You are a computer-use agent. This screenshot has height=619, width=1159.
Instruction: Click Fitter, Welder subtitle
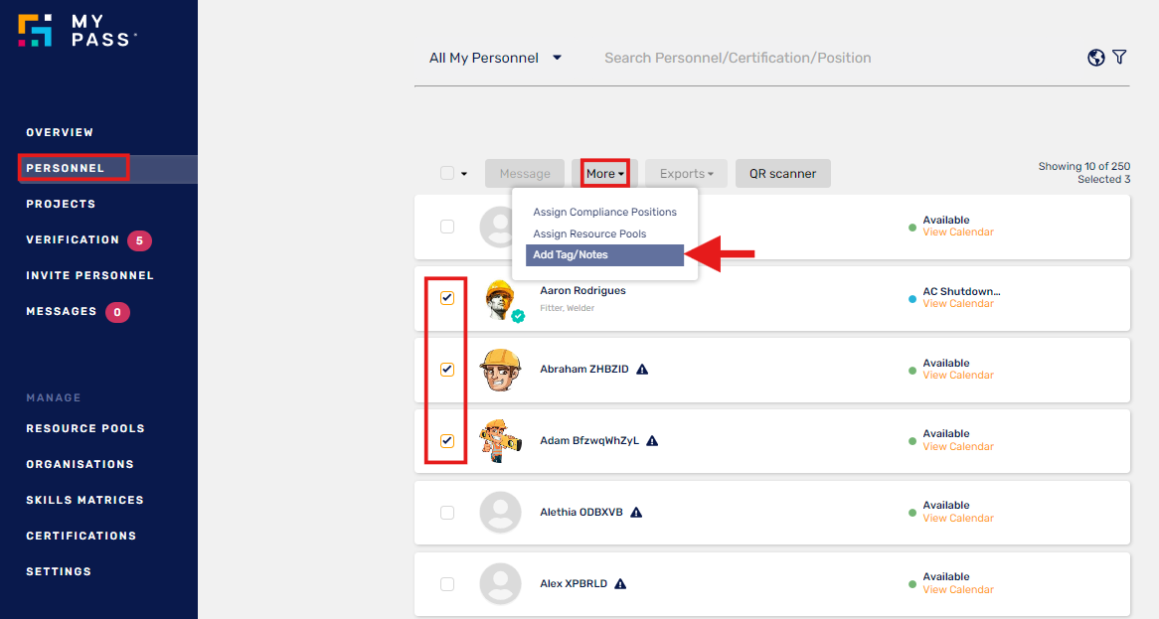click(567, 308)
